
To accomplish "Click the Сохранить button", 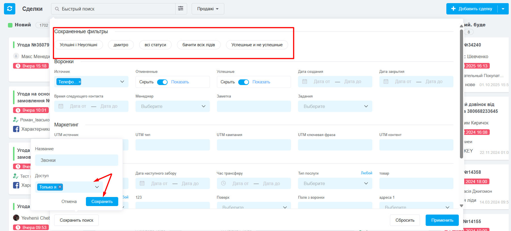I will pyautogui.click(x=102, y=202).
